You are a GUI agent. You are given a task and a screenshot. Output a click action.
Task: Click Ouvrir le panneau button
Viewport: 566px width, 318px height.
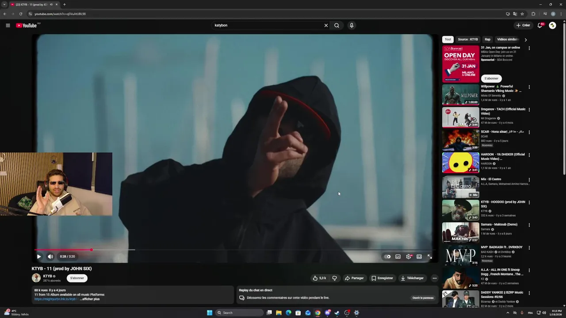click(x=423, y=298)
